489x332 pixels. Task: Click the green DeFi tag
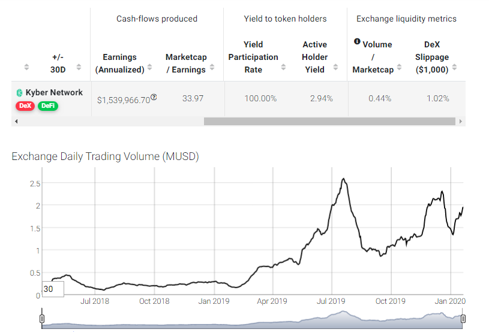48,106
